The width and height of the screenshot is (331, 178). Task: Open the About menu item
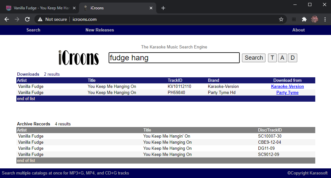tap(298, 30)
